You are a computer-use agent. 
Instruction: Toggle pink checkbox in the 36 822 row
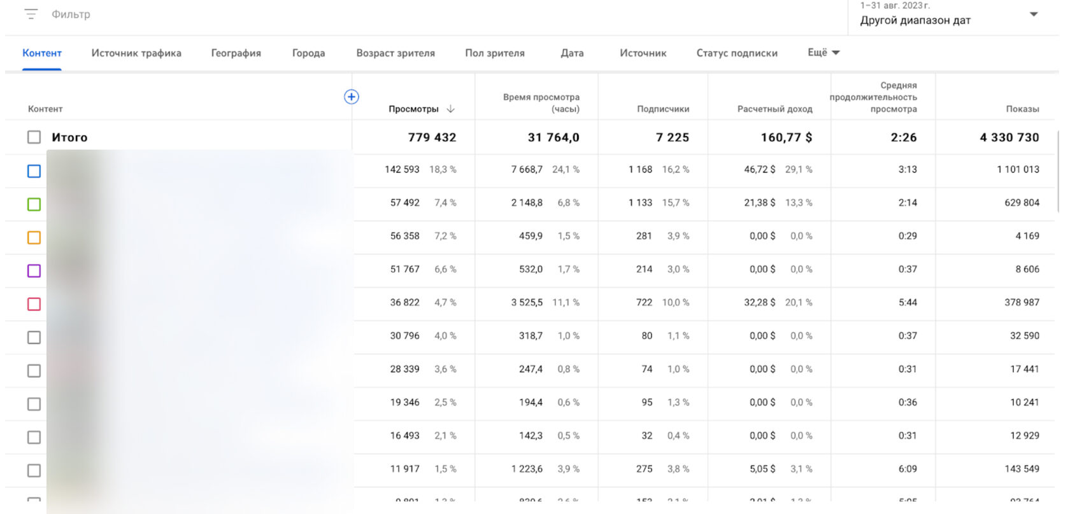point(34,304)
